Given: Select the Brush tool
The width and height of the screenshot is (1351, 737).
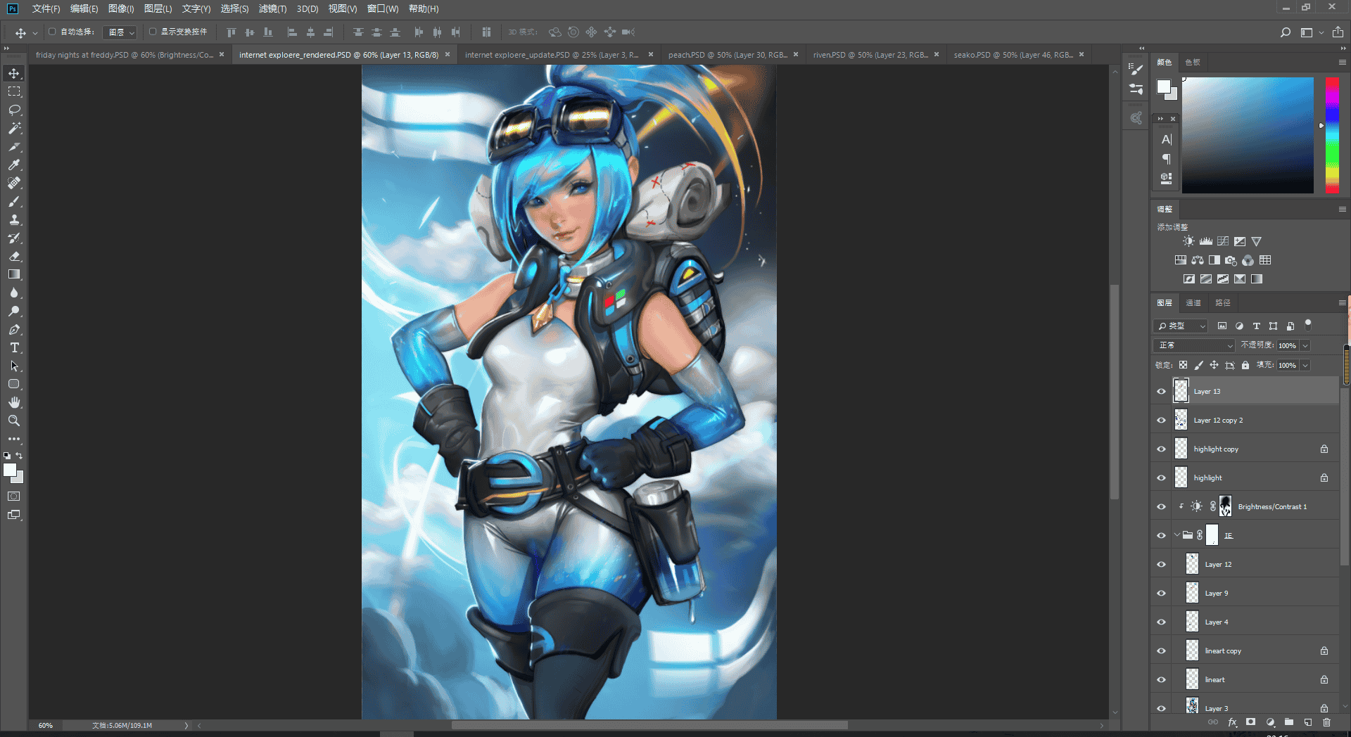Looking at the screenshot, I should [14, 201].
